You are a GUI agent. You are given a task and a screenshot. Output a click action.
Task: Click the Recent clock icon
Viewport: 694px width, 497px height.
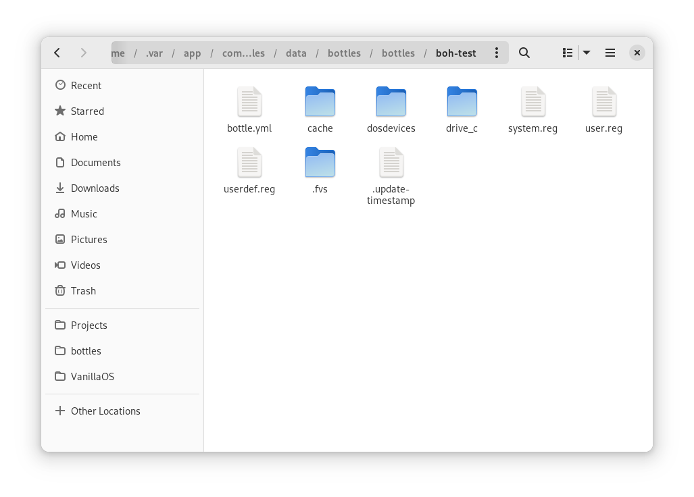click(60, 85)
